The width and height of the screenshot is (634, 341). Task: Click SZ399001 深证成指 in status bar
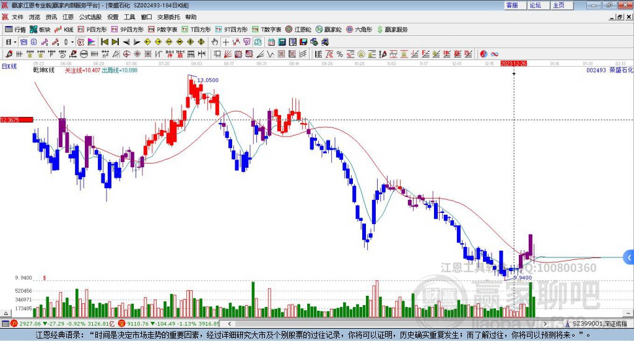click(x=599, y=324)
